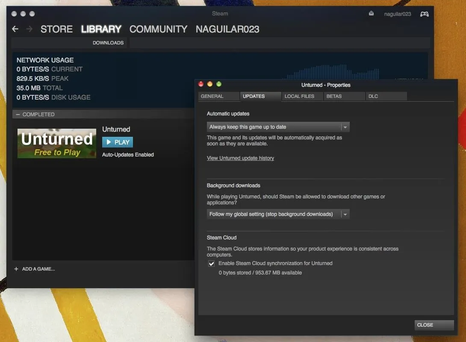This screenshot has height=342, width=466.
Task: Click the Unturned Free to Play thumbnail
Action: (57, 143)
